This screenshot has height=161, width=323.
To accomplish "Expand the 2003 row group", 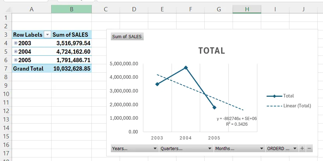I will pos(16,43).
